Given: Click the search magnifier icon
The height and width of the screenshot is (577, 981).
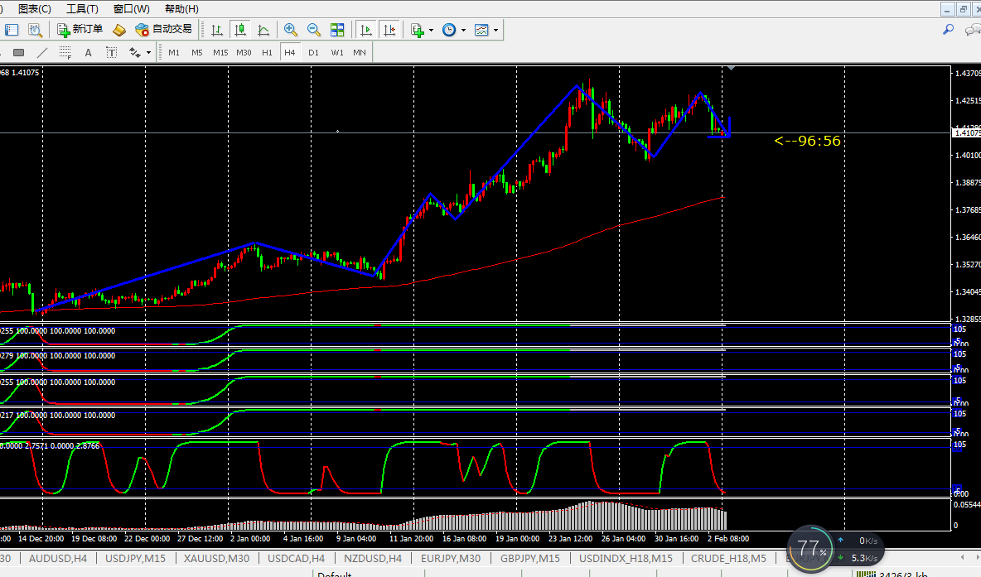Looking at the screenshot, I should [x=949, y=29].
